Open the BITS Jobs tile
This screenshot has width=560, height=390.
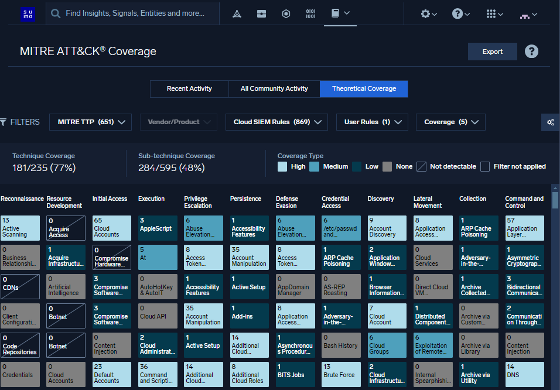tap(295, 374)
